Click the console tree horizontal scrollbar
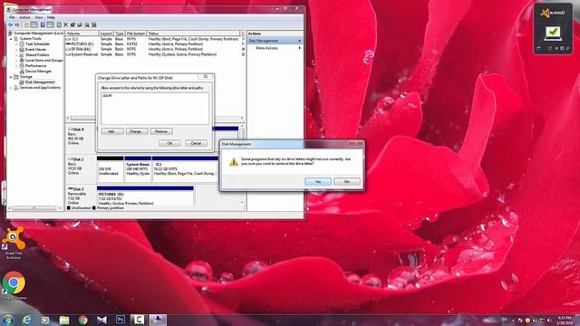This screenshot has width=580, height=326. [x=34, y=208]
